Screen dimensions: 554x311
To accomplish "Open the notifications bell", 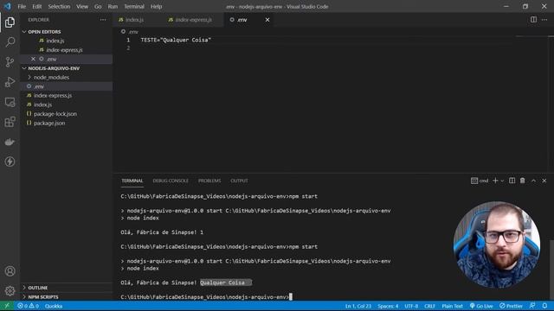I will click(x=544, y=306).
